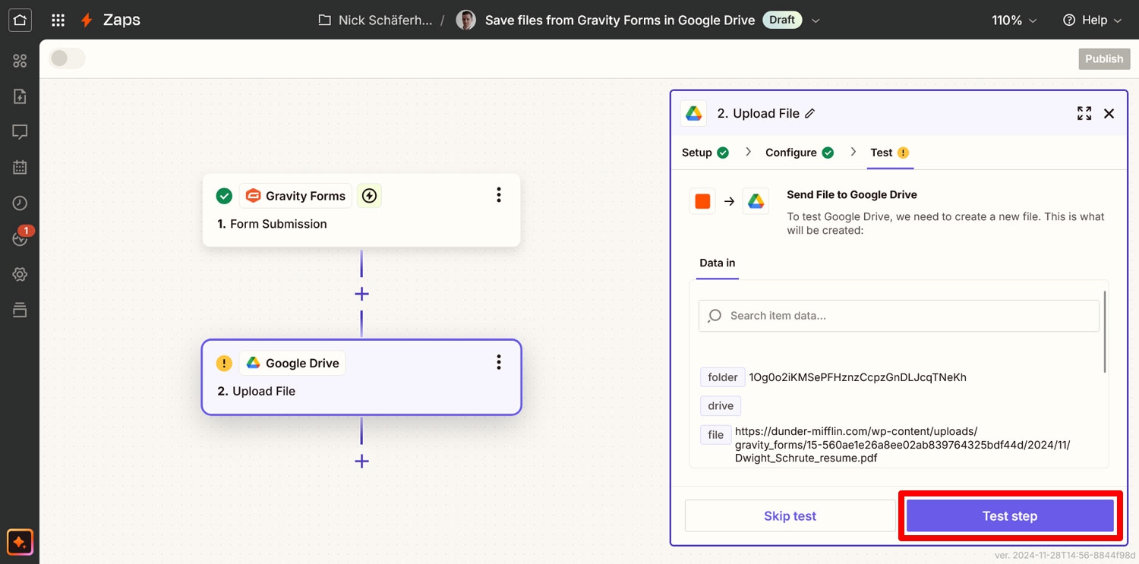
Task: Launch the AI copilot sparkle icon
Action: point(20,542)
